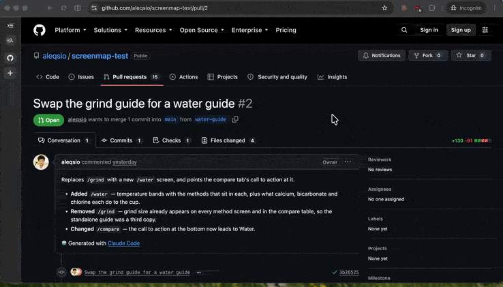Screen dimensions: 503x287
Task: Click aleqsio's avatar beside the comment
Action: [x=41, y=162]
